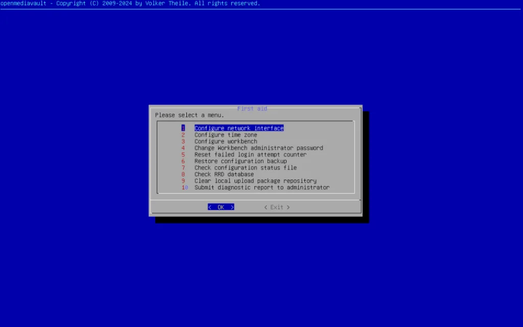Viewport: 523px width, 327px height.
Task: Click the First aid dialog title
Action: click(x=252, y=109)
